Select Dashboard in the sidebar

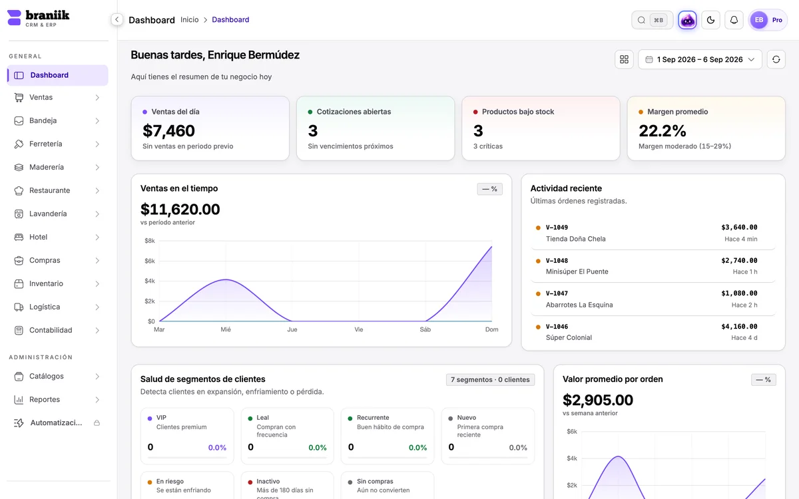click(58, 75)
